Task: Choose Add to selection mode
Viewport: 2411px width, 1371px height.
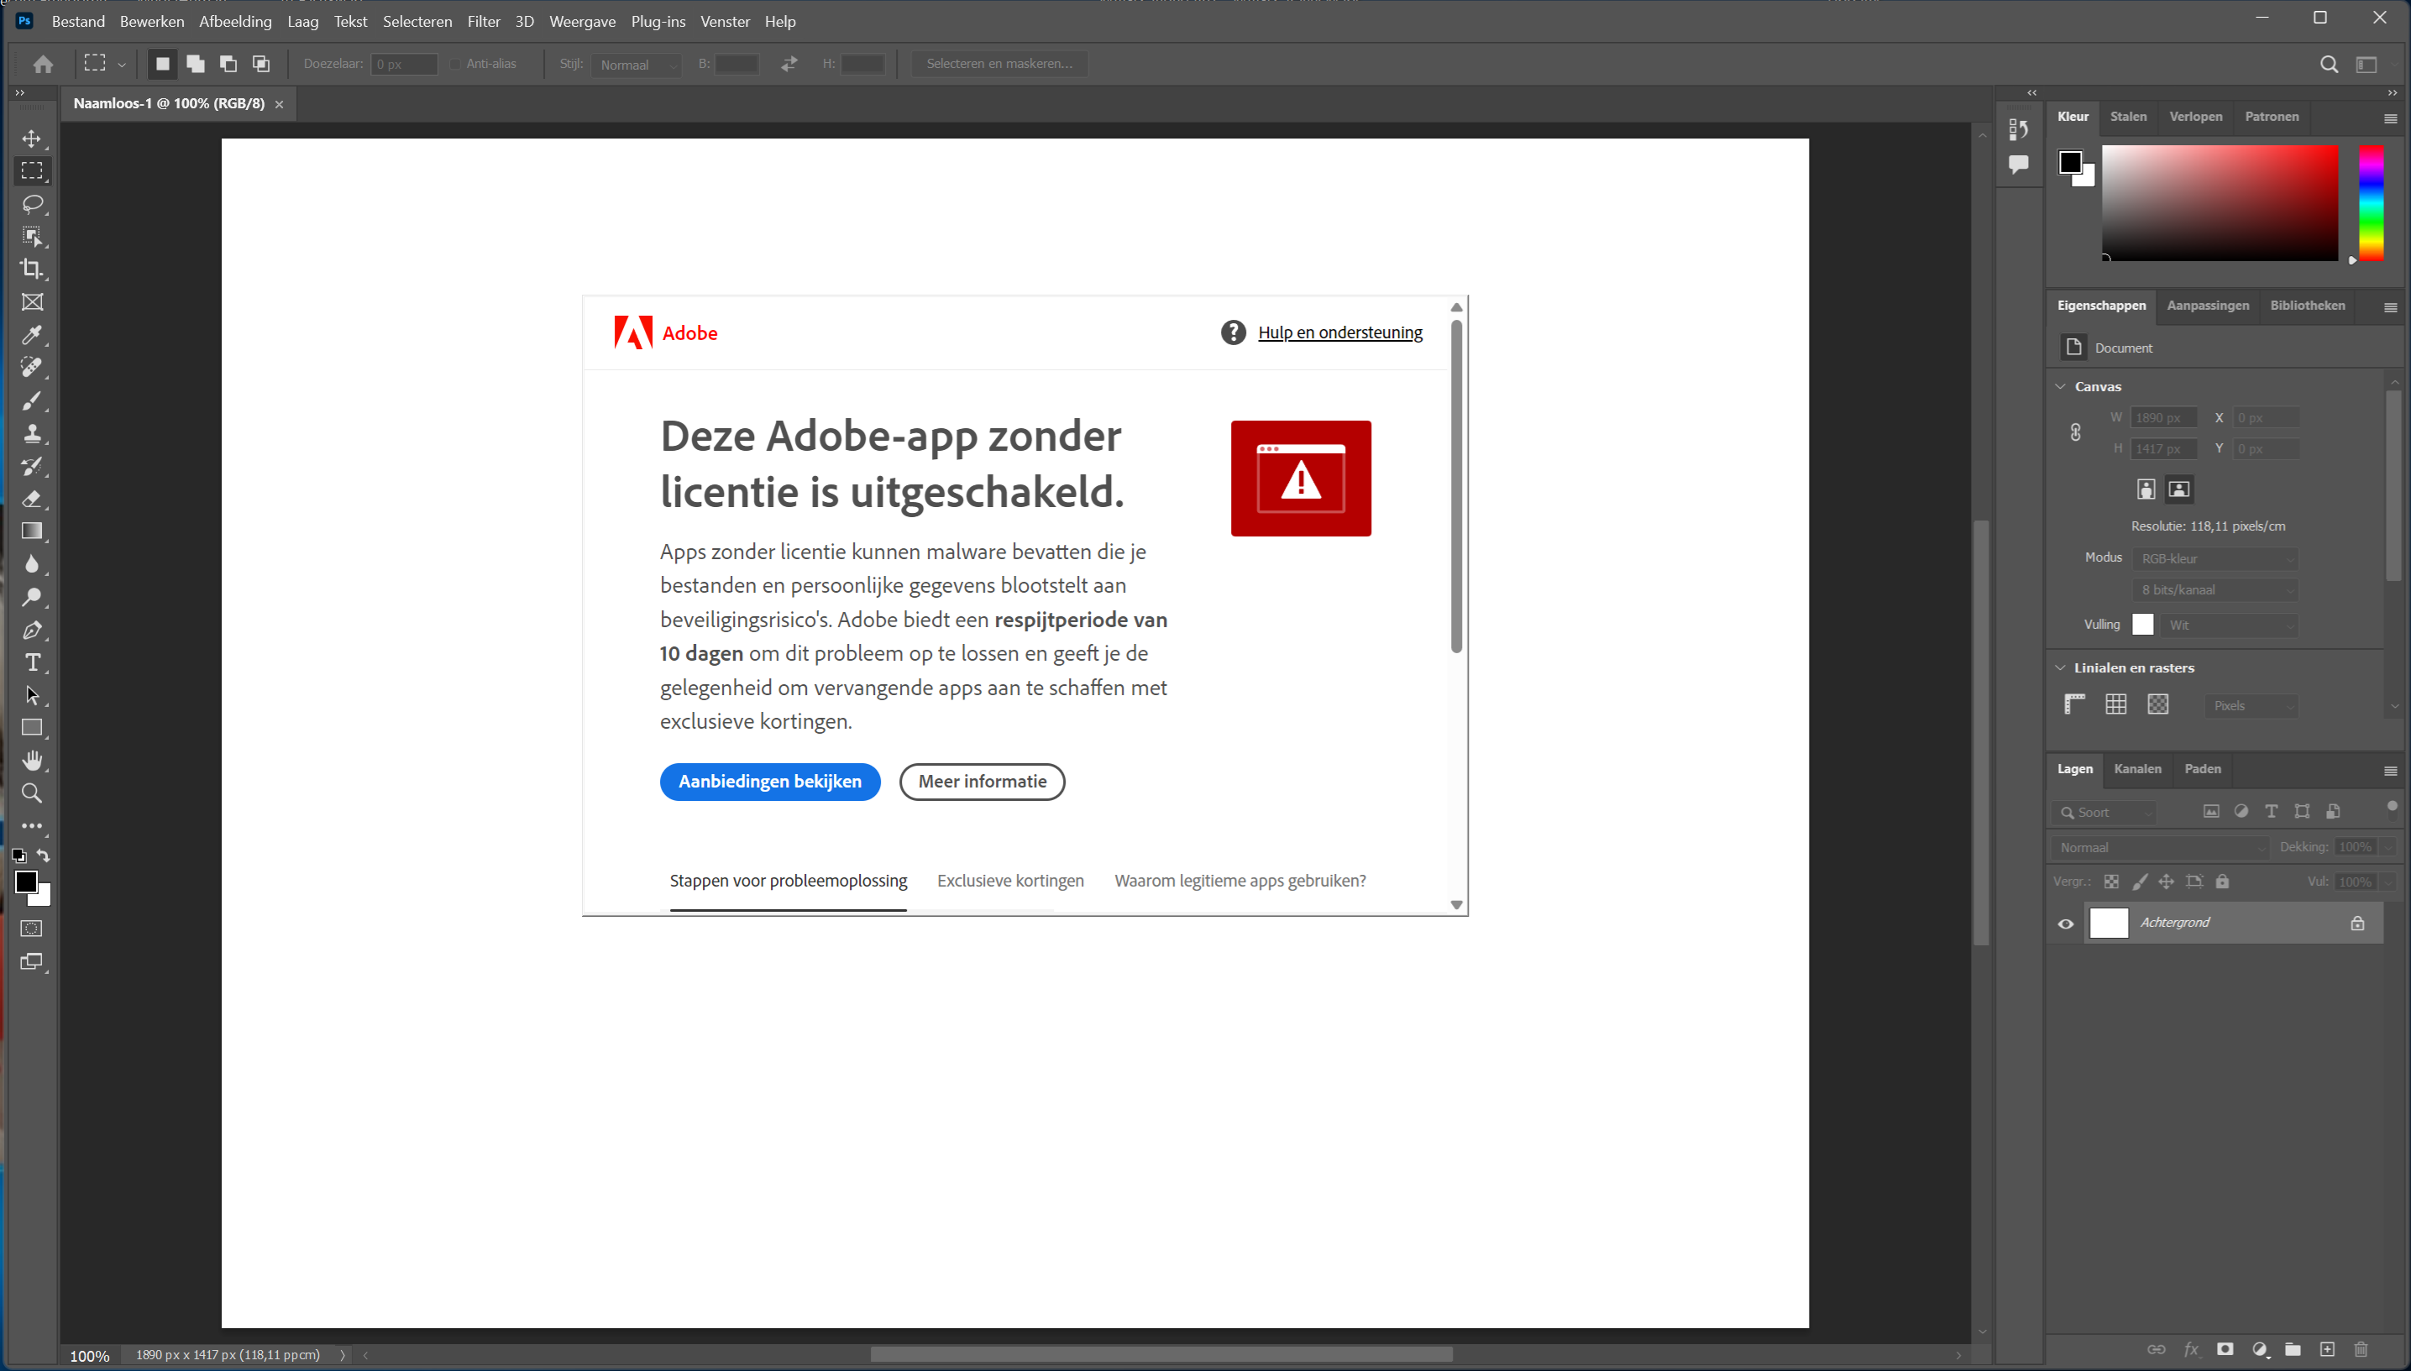Action: pyautogui.click(x=196, y=64)
